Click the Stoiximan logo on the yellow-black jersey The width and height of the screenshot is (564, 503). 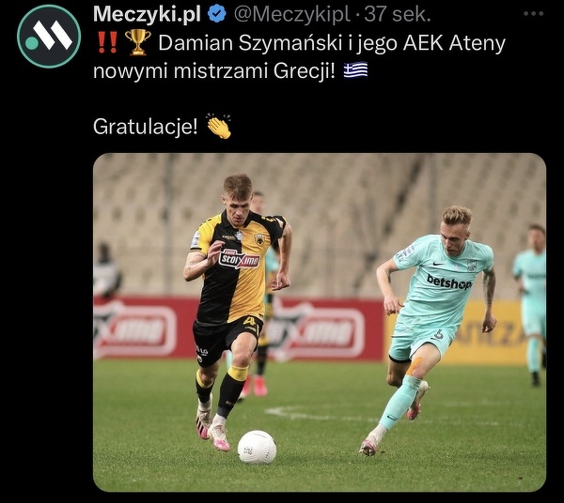tap(239, 258)
